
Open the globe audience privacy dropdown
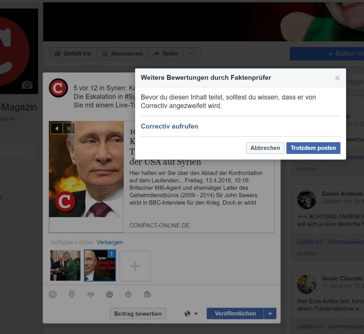[191, 313]
